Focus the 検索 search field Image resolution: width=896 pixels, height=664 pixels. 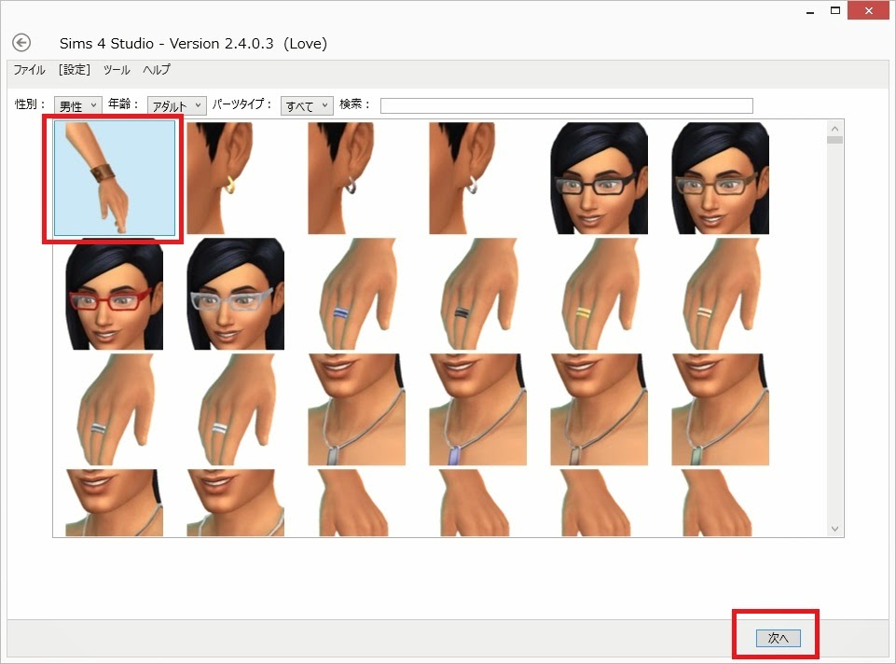pyautogui.click(x=566, y=105)
